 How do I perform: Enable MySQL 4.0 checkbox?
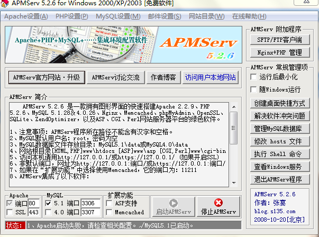[48, 212]
